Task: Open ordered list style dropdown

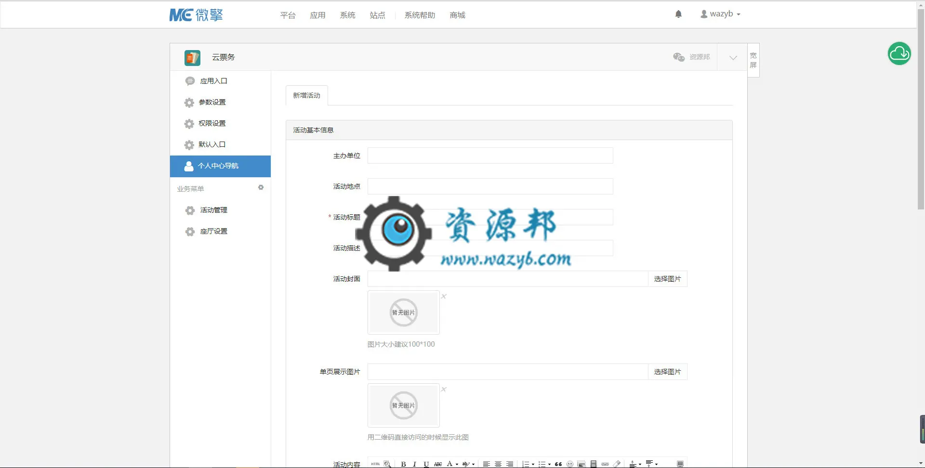Action: click(x=533, y=464)
